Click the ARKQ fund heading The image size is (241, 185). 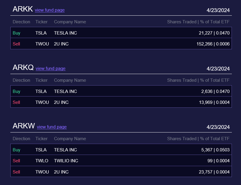click(23, 68)
